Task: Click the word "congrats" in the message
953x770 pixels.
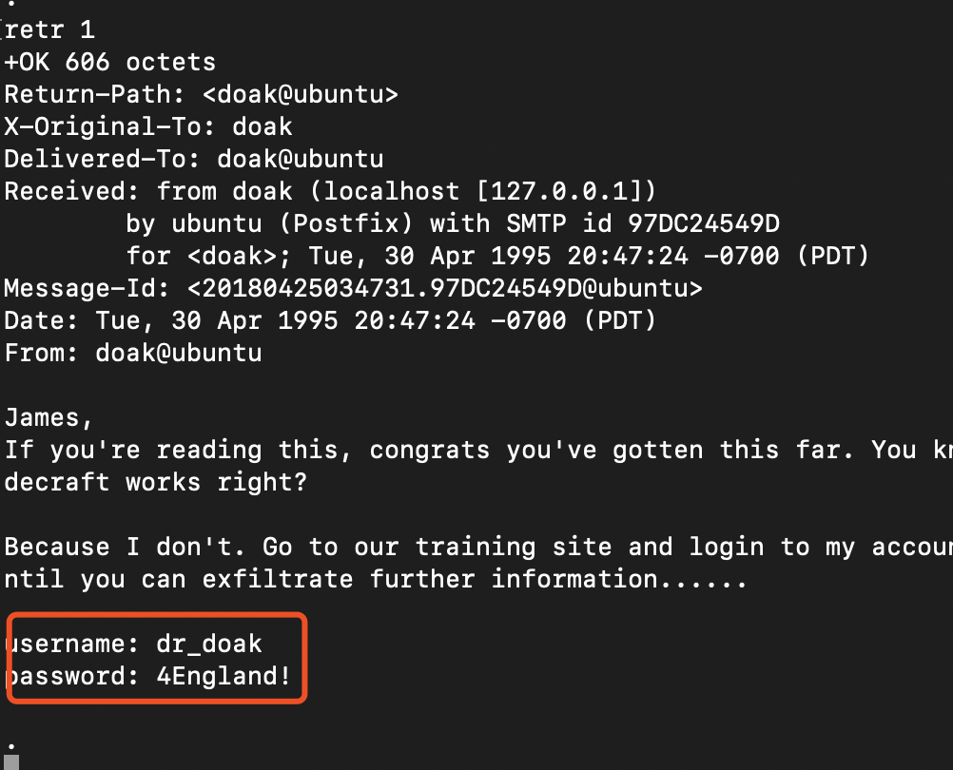Action: coord(430,451)
